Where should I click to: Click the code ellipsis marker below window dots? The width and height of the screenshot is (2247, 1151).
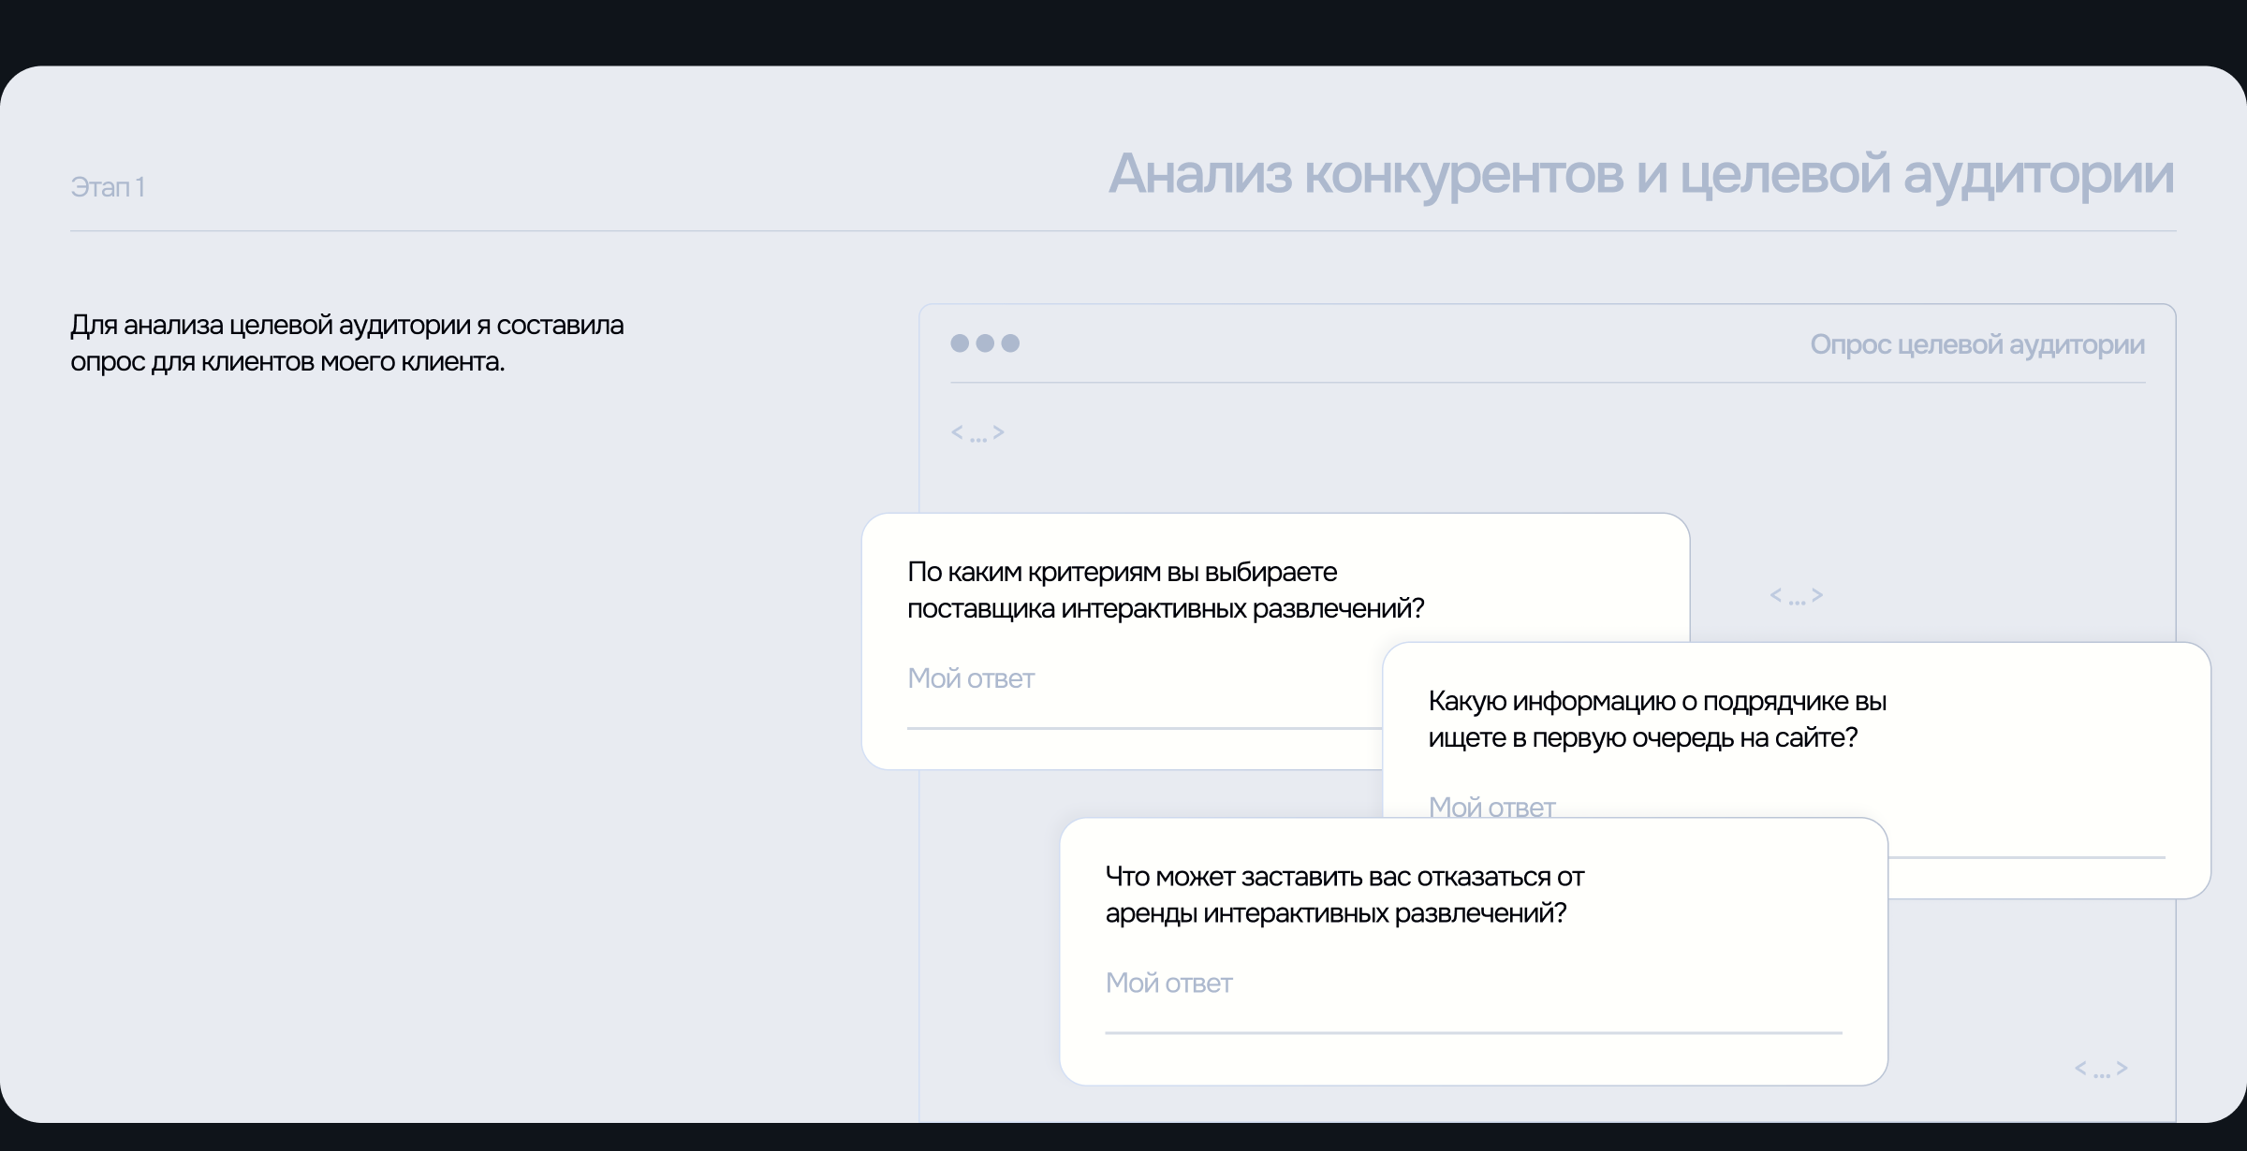click(x=977, y=432)
